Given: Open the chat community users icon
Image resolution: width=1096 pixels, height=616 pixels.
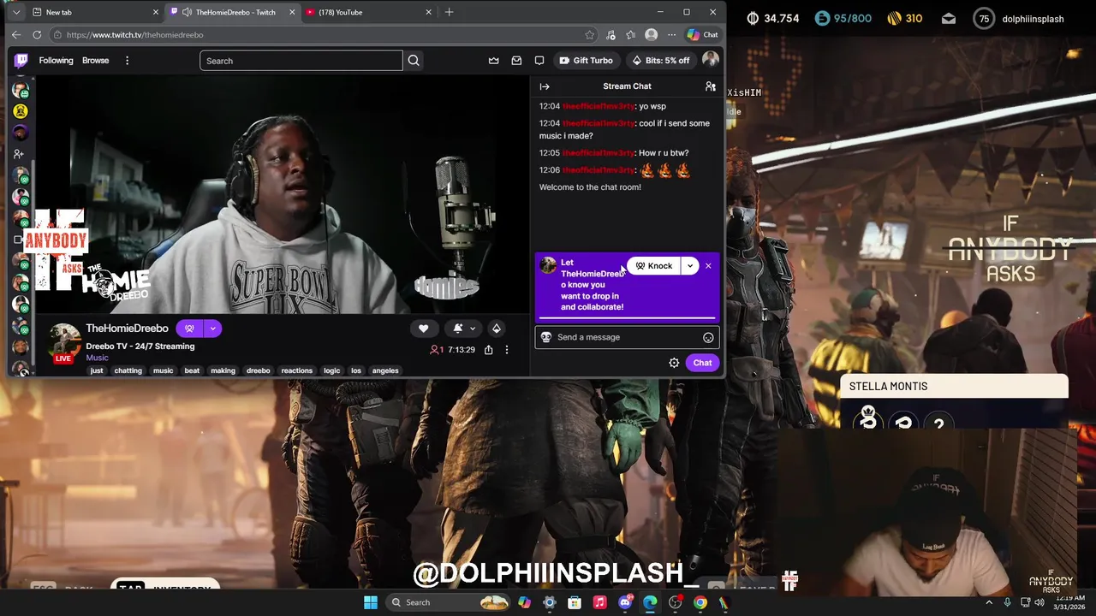Looking at the screenshot, I should coord(710,86).
